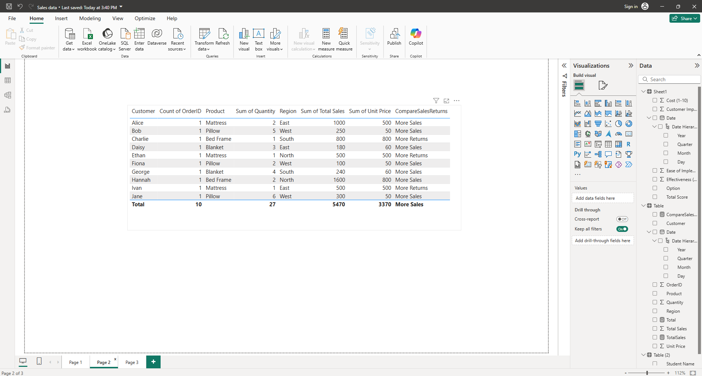
Task: Turn off Keep all filters switch
Action: coord(622,229)
